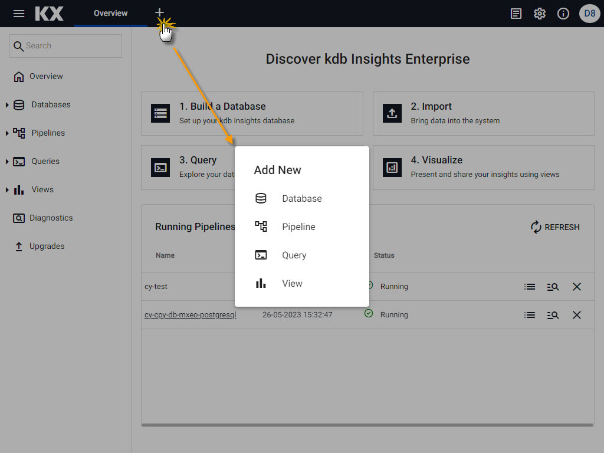
Task: Switch to the Overview tab
Action: coord(110,13)
